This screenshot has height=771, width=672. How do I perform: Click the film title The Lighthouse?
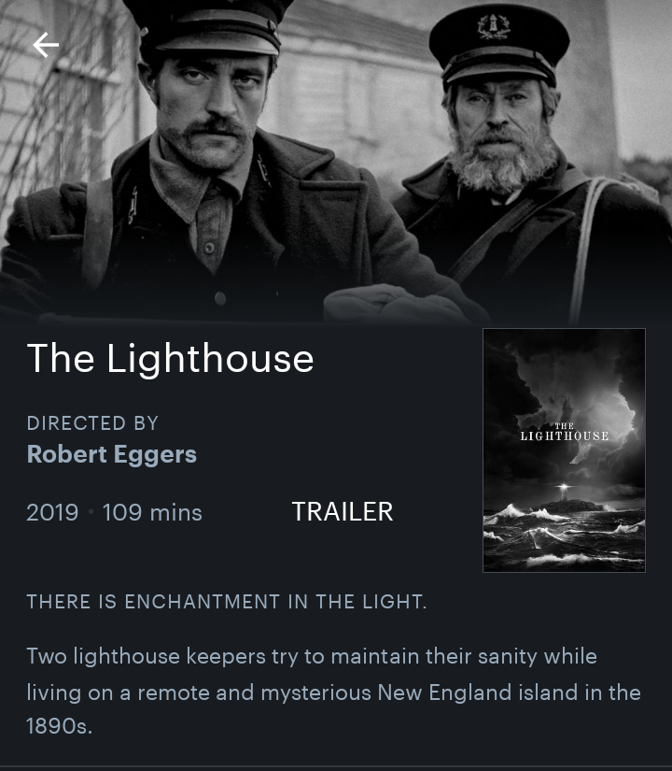click(170, 359)
